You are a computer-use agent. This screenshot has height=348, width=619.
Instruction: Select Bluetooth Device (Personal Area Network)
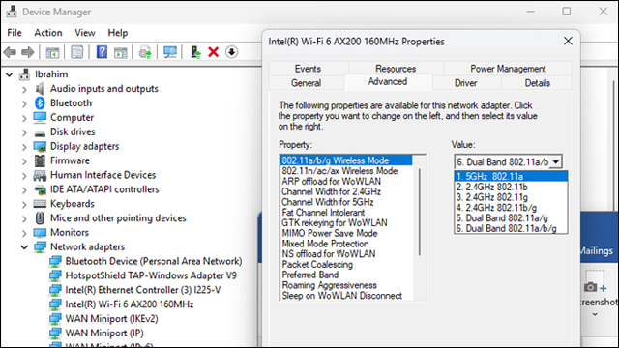(x=154, y=261)
